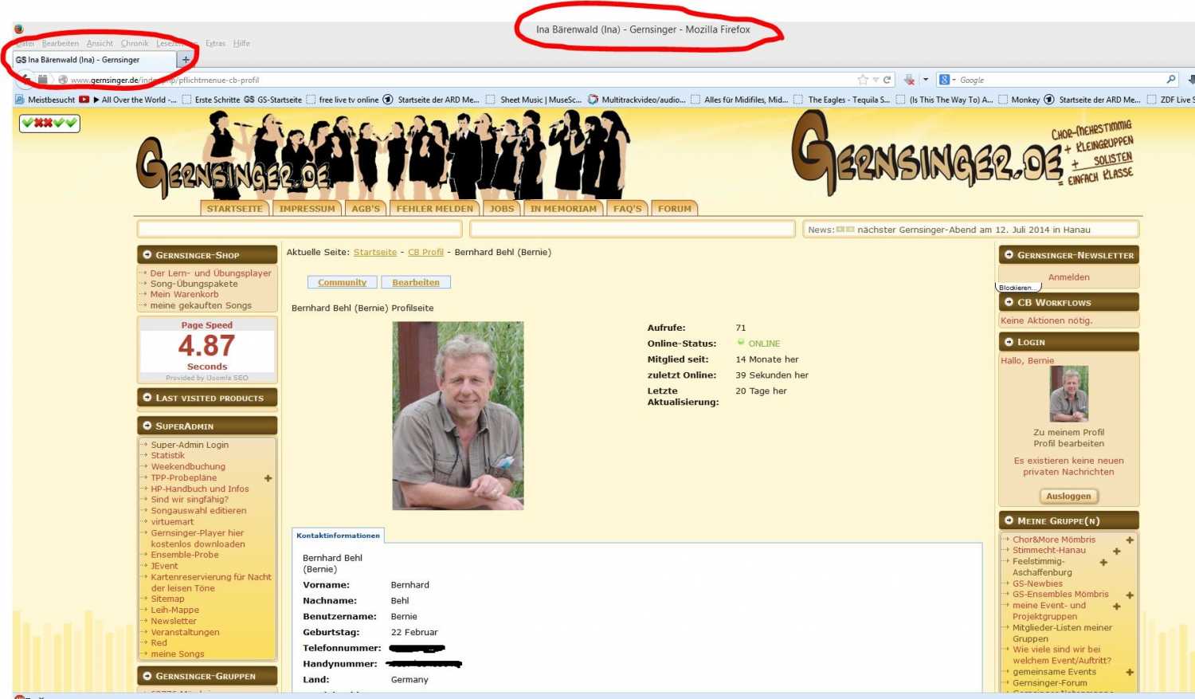Open Forum site tab
Viewport: 1195px width, 699px height.
pyautogui.click(x=675, y=208)
